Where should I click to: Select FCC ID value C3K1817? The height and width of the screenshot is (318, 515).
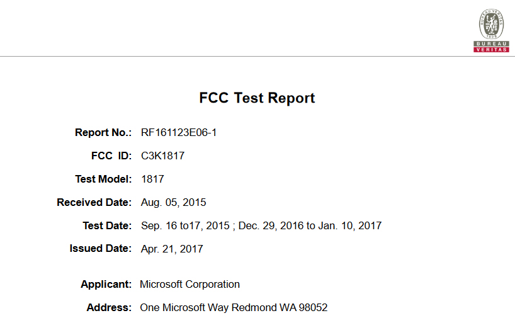[162, 156]
